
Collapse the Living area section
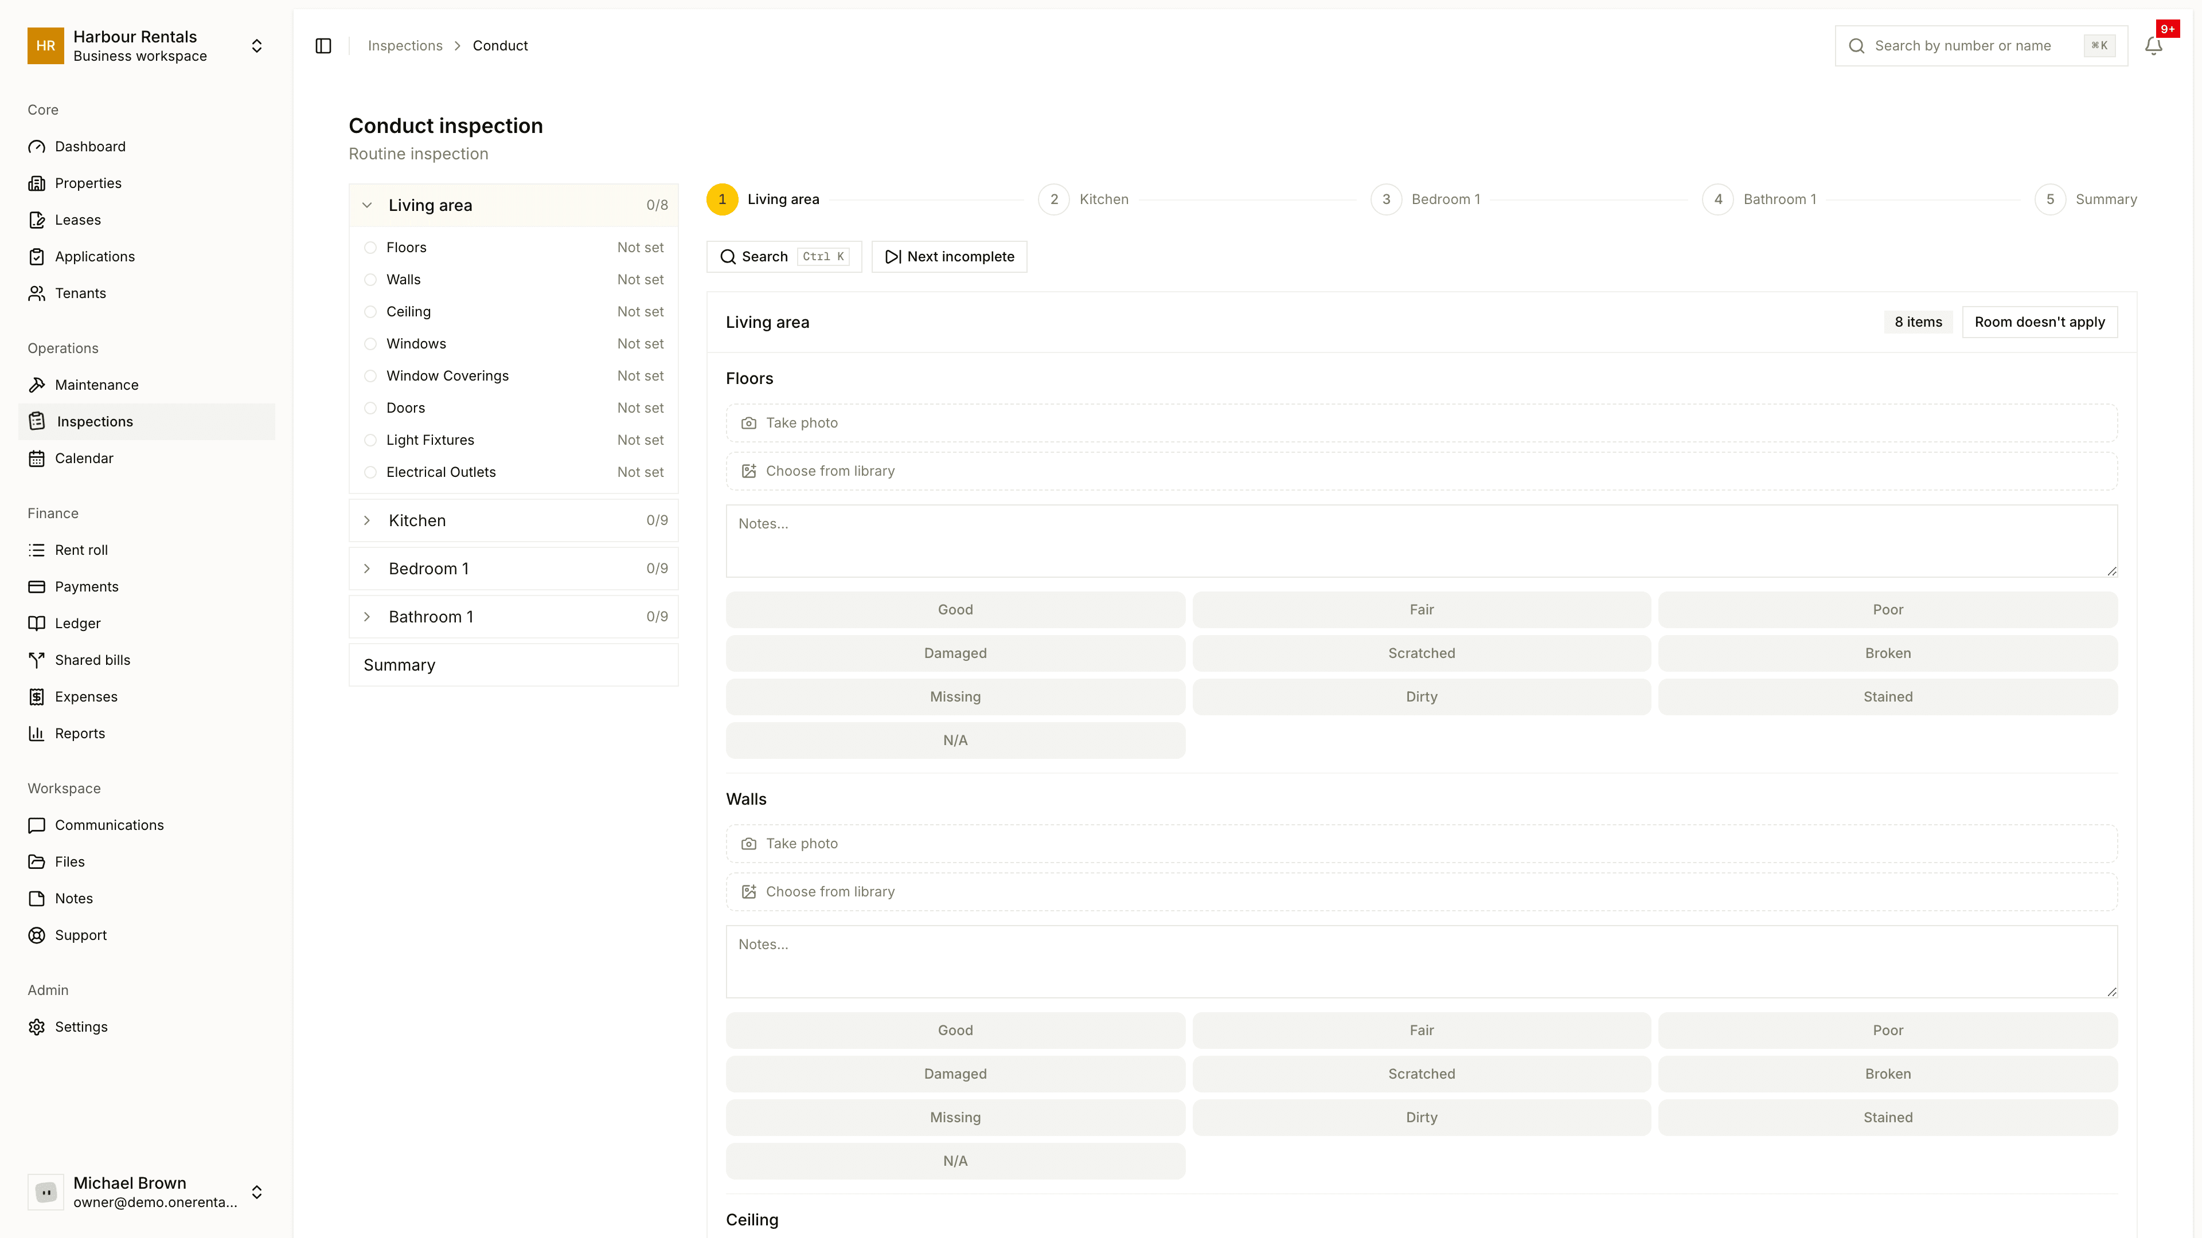click(x=514, y=205)
